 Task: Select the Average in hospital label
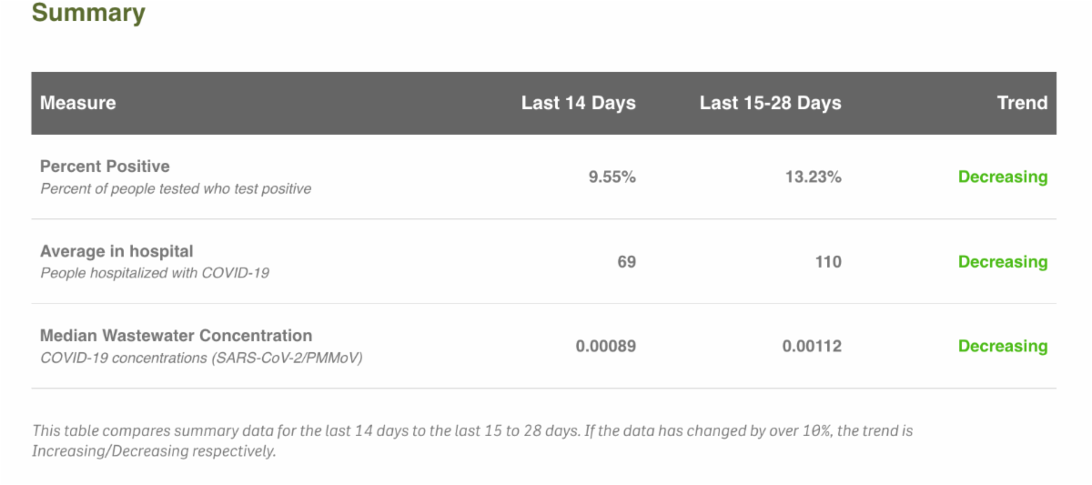pyautogui.click(x=116, y=251)
